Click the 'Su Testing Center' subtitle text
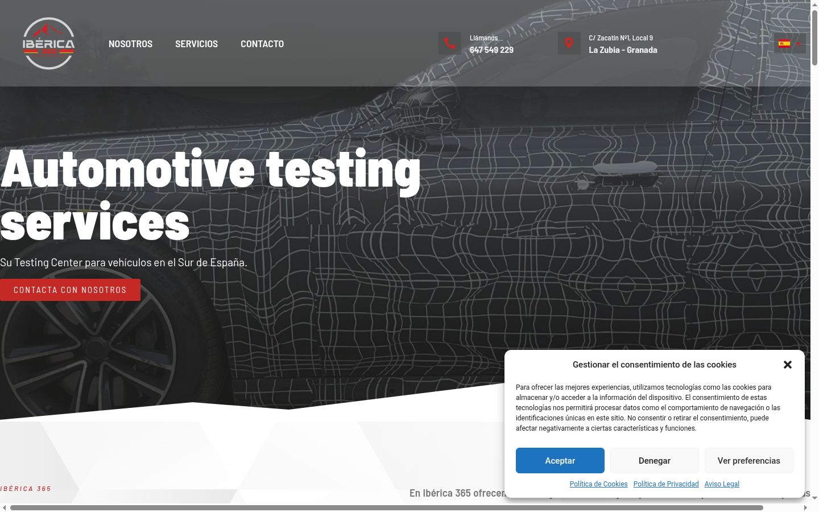 123,263
